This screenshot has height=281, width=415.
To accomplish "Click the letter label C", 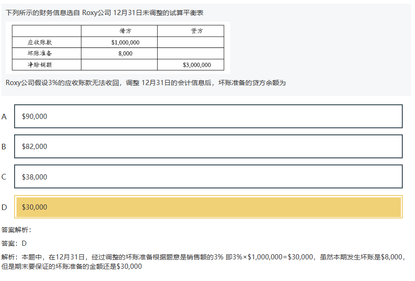I will pyautogui.click(x=4, y=177).
